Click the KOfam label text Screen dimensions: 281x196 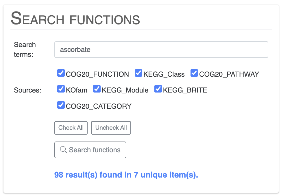pyautogui.click(x=77, y=90)
